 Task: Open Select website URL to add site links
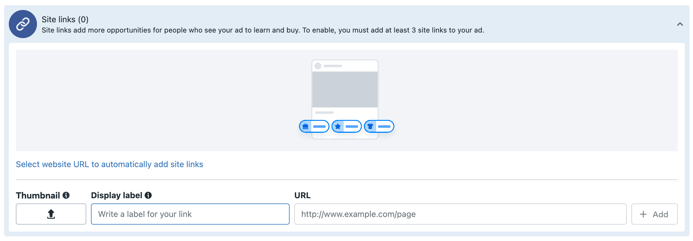(109, 164)
